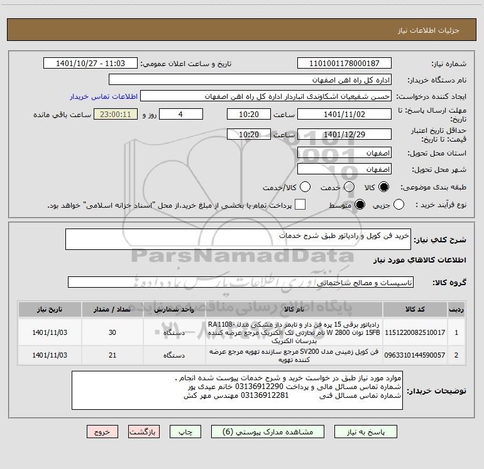Click the واحد شمارش column header

pyautogui.click(x=174, y=309)
